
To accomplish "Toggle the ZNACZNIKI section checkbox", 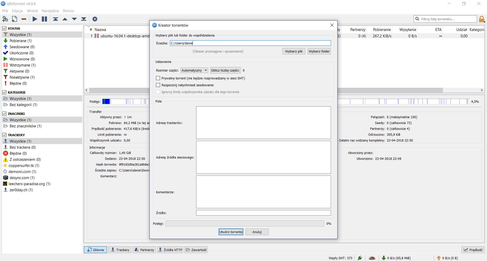I will click(5, 114).
